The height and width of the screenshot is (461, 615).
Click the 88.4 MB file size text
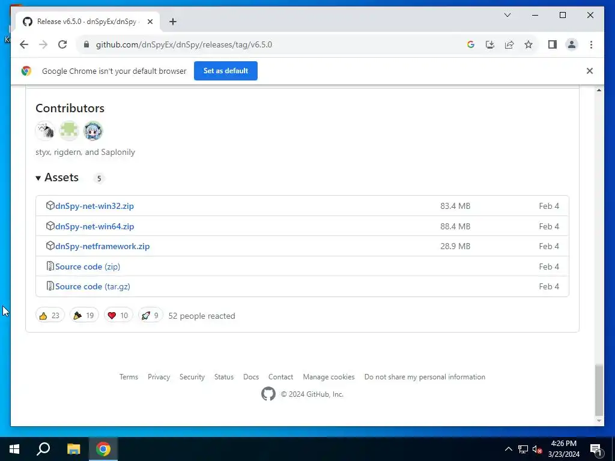point(455,226)
